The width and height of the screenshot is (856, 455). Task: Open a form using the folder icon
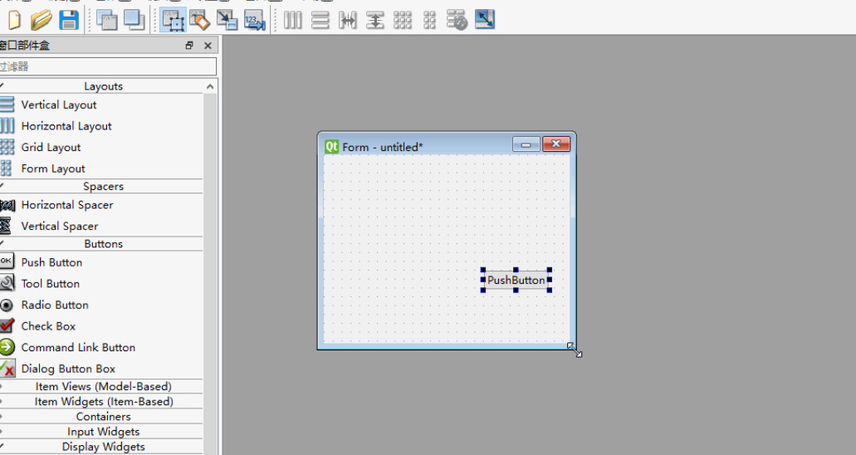click(41, 20)
